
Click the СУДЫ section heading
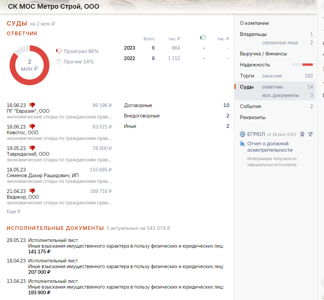pyautogui.click(x=17, y=23)
